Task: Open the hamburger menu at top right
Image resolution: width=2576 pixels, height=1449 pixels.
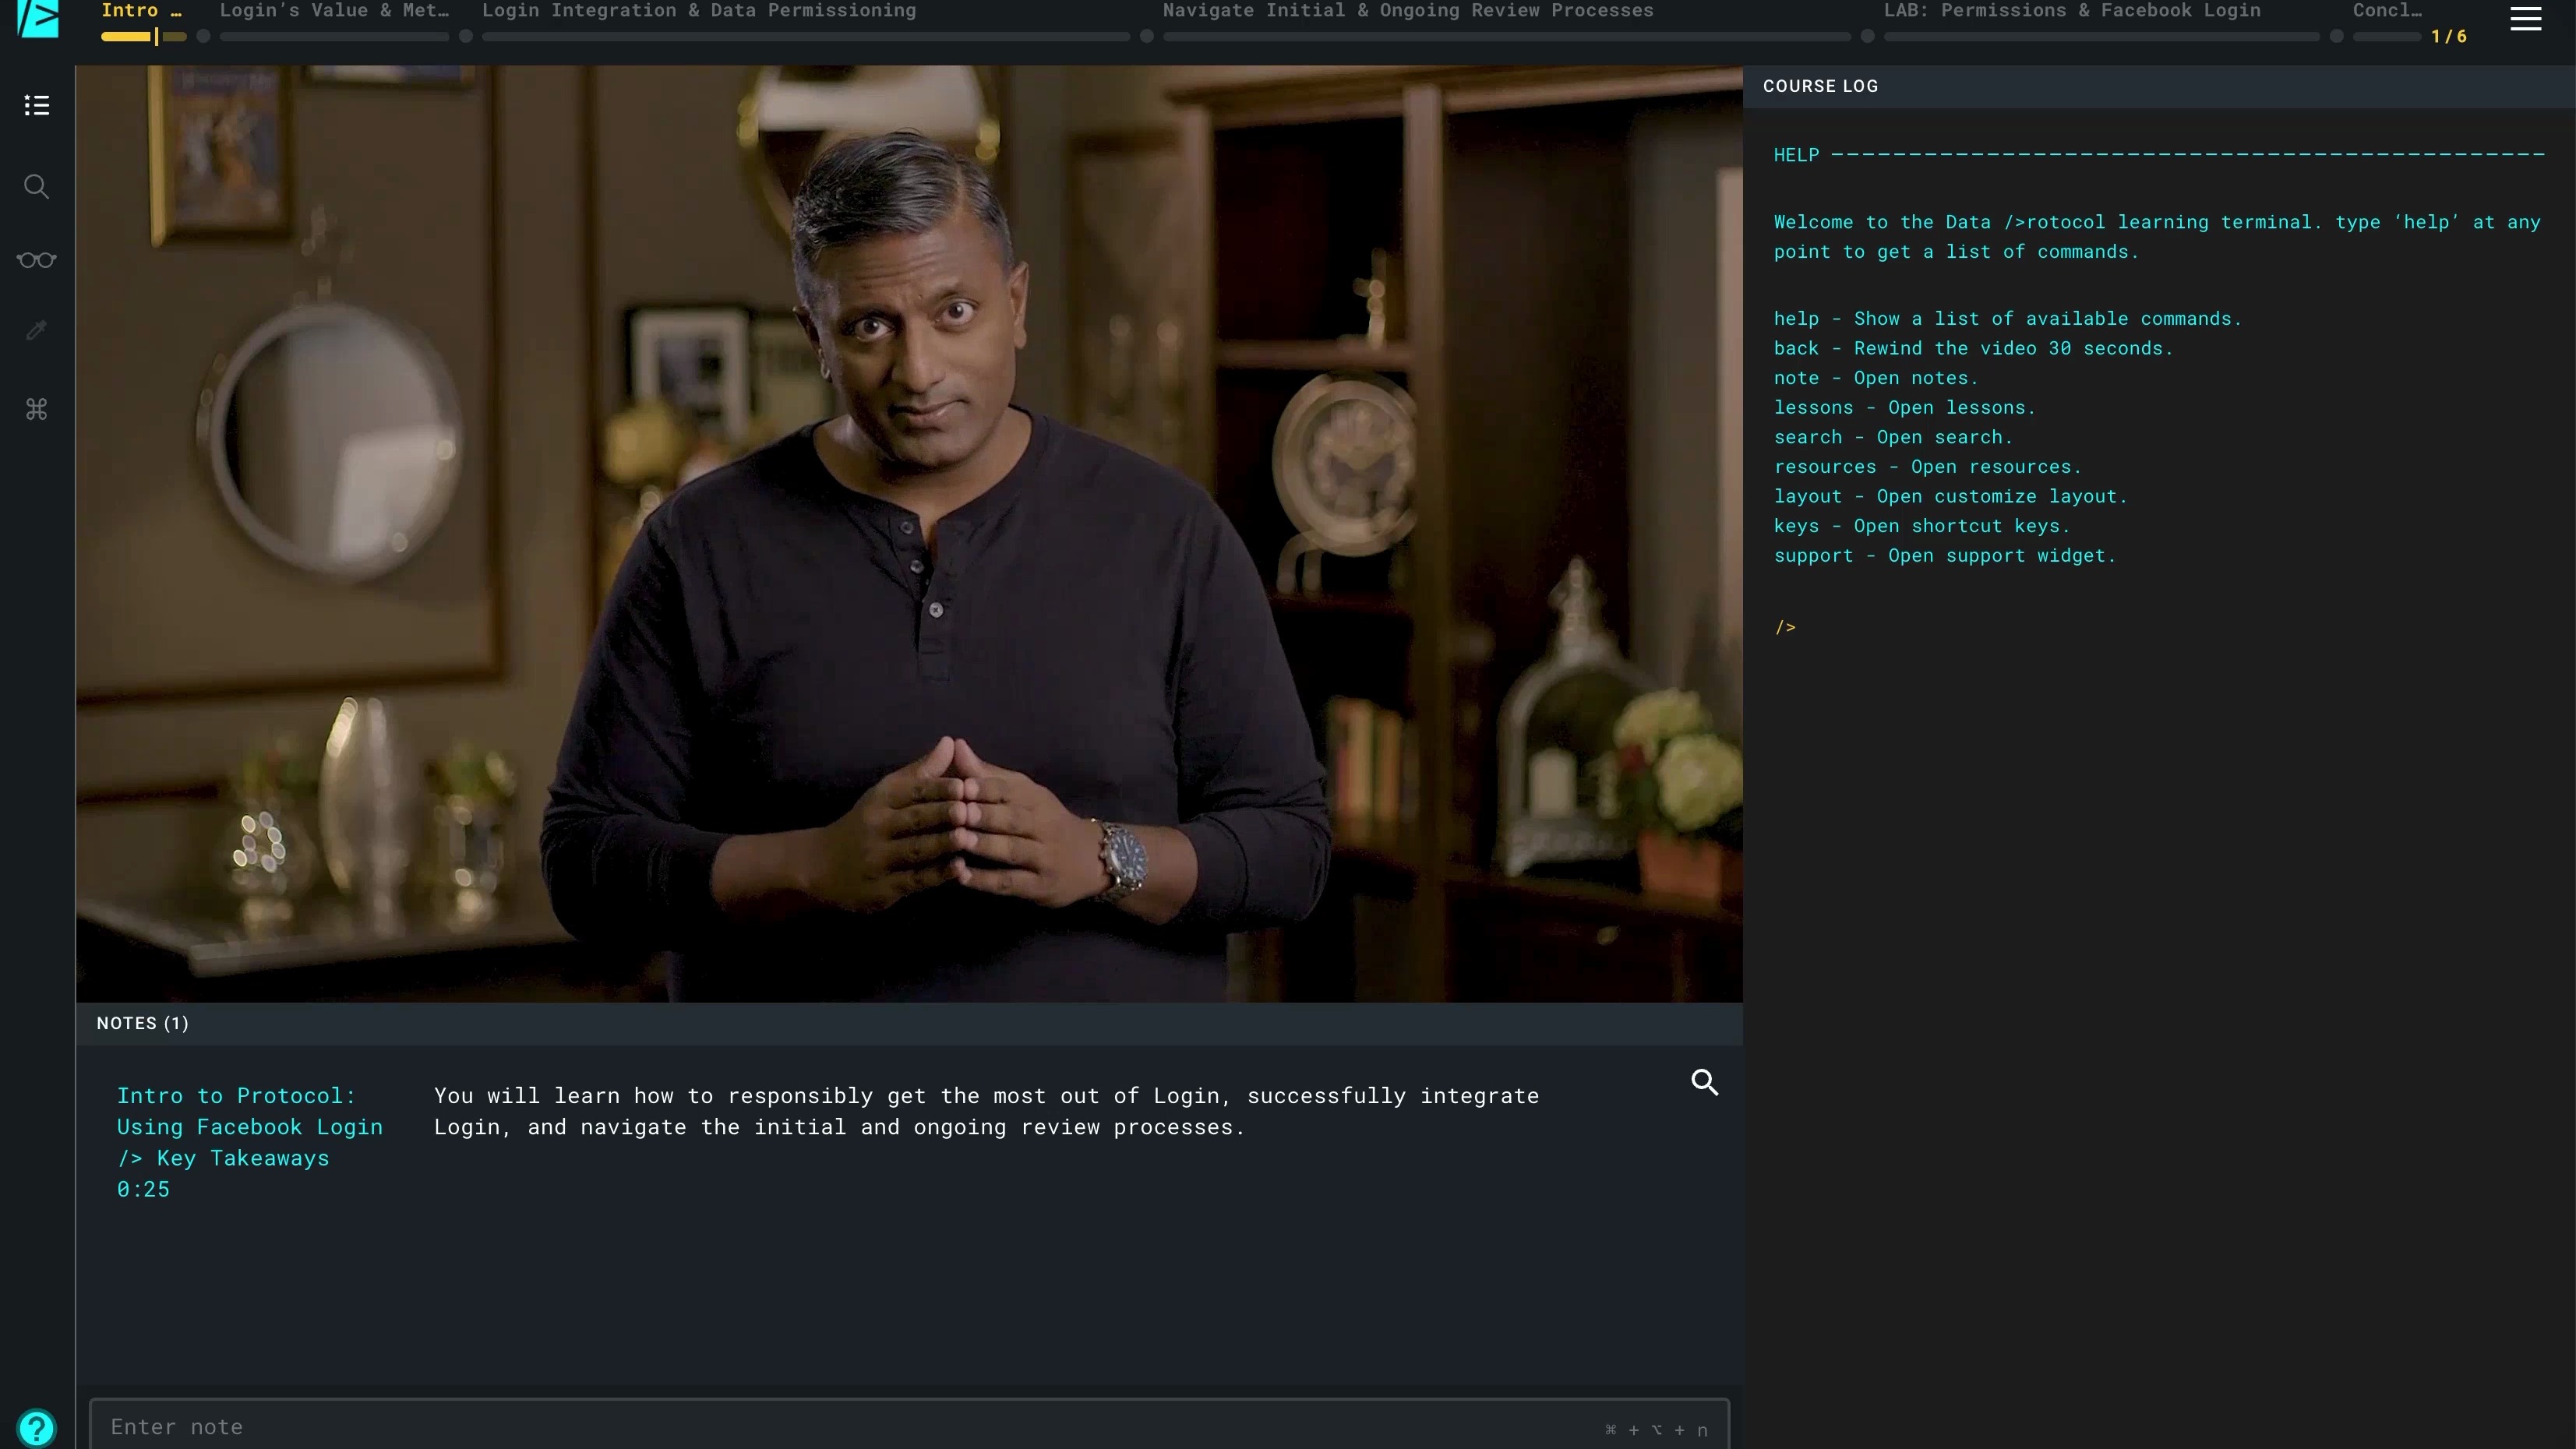Action: click(x=2525, y=19)
